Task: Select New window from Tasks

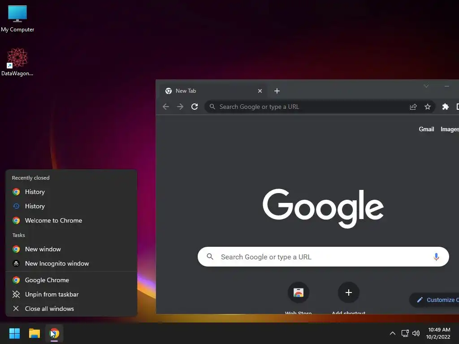Action: tap(71, 249)
